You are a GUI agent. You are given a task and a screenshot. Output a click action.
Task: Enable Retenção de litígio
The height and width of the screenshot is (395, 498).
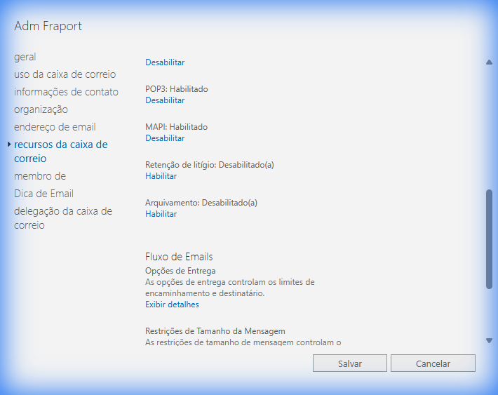[161, 176]
